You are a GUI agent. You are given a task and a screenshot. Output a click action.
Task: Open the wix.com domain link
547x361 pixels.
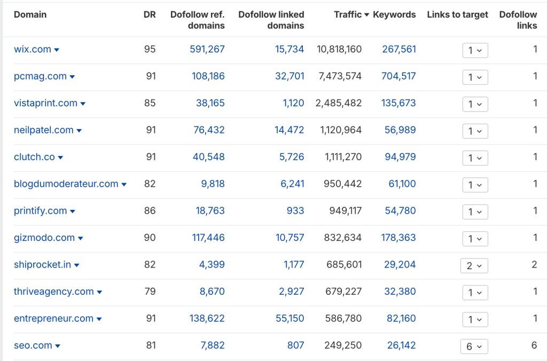(x=33, y=49)
